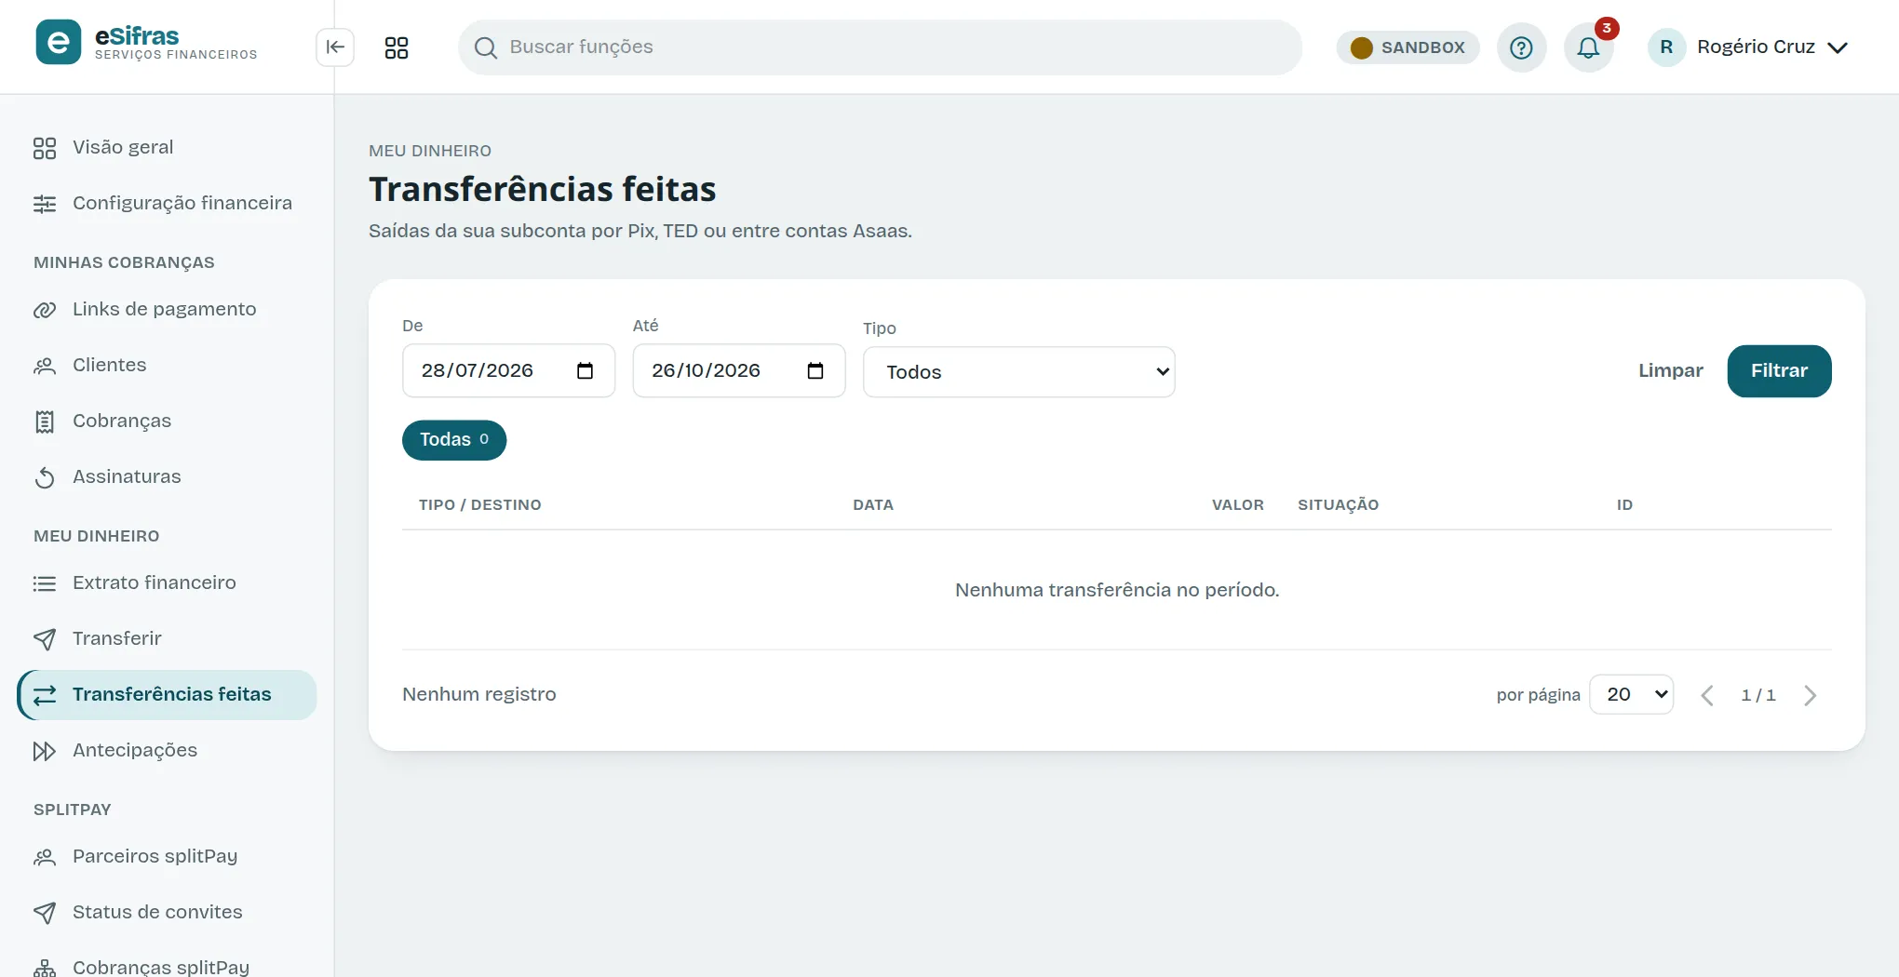Collapse the sidebar with the arrow icon
Image resolution: width=1899 pixels, height=977 pixels.
(x=335, y=47)
